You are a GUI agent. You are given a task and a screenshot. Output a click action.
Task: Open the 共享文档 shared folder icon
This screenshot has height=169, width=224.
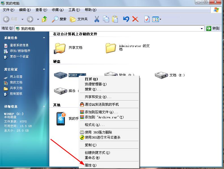click(60, 48)
